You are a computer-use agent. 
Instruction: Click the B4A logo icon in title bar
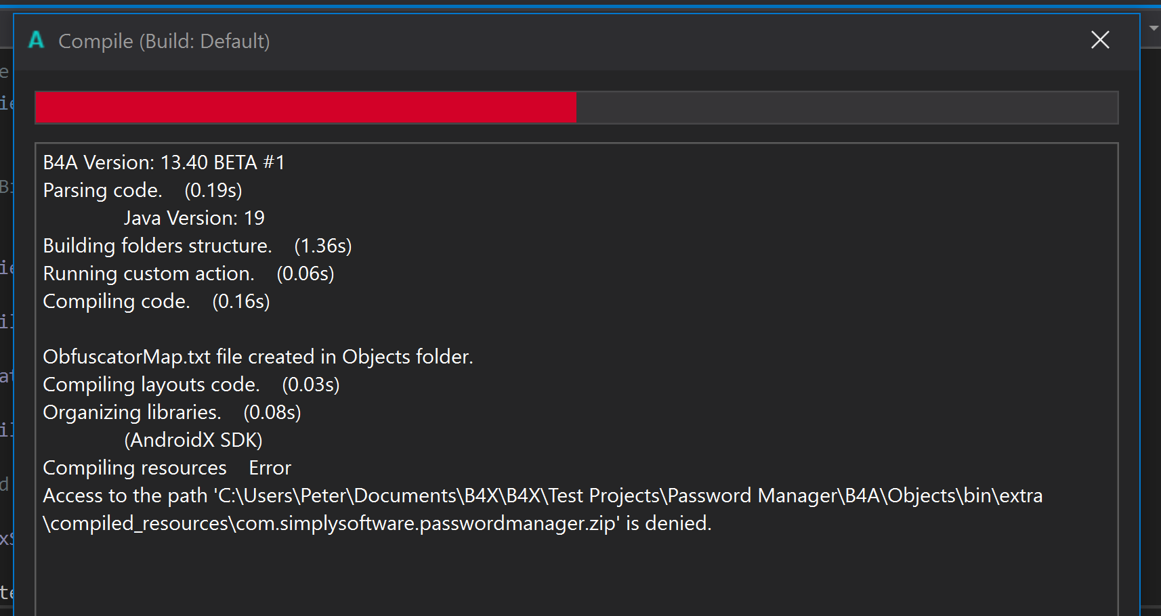[37, 41]
